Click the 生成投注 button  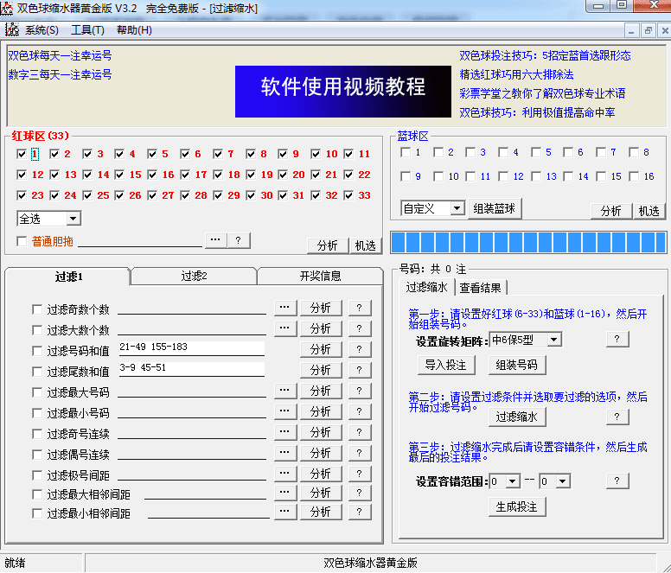tap(516, 506)
